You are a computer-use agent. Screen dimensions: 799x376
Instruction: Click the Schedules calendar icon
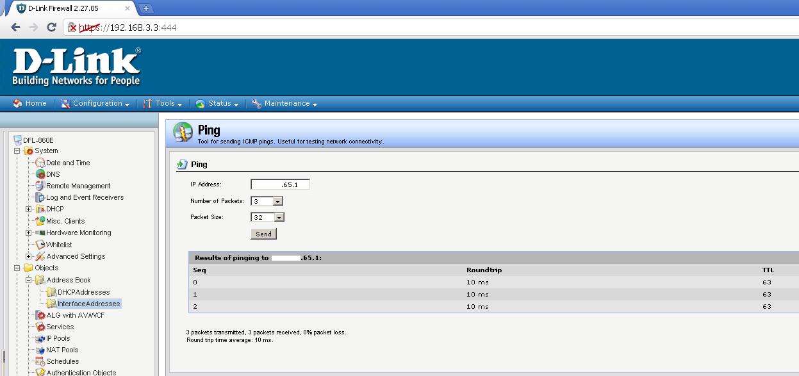point(40,361)
